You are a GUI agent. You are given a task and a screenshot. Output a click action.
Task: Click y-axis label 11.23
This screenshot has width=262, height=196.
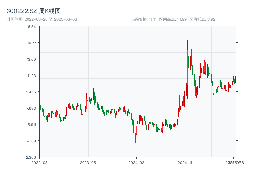click(32, 76)
